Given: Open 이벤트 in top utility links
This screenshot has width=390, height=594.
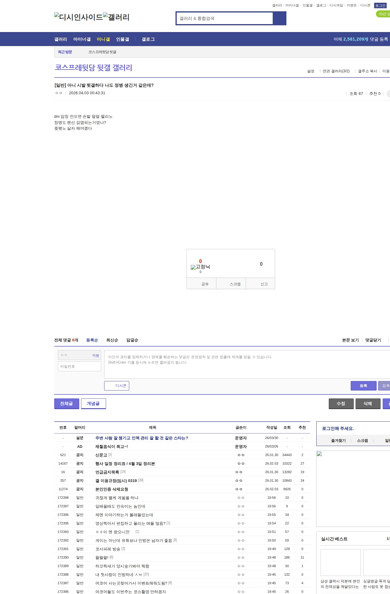Looking at the screenshot, I should pyautogui.click(x=352, y=5).
